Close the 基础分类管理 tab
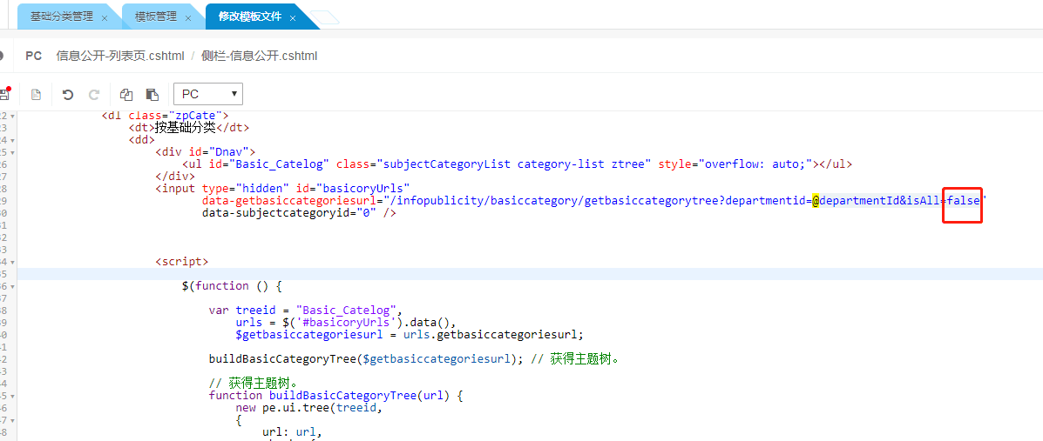Image resolution: width=1043 pixels, height=441 pixels. [105, 18]
